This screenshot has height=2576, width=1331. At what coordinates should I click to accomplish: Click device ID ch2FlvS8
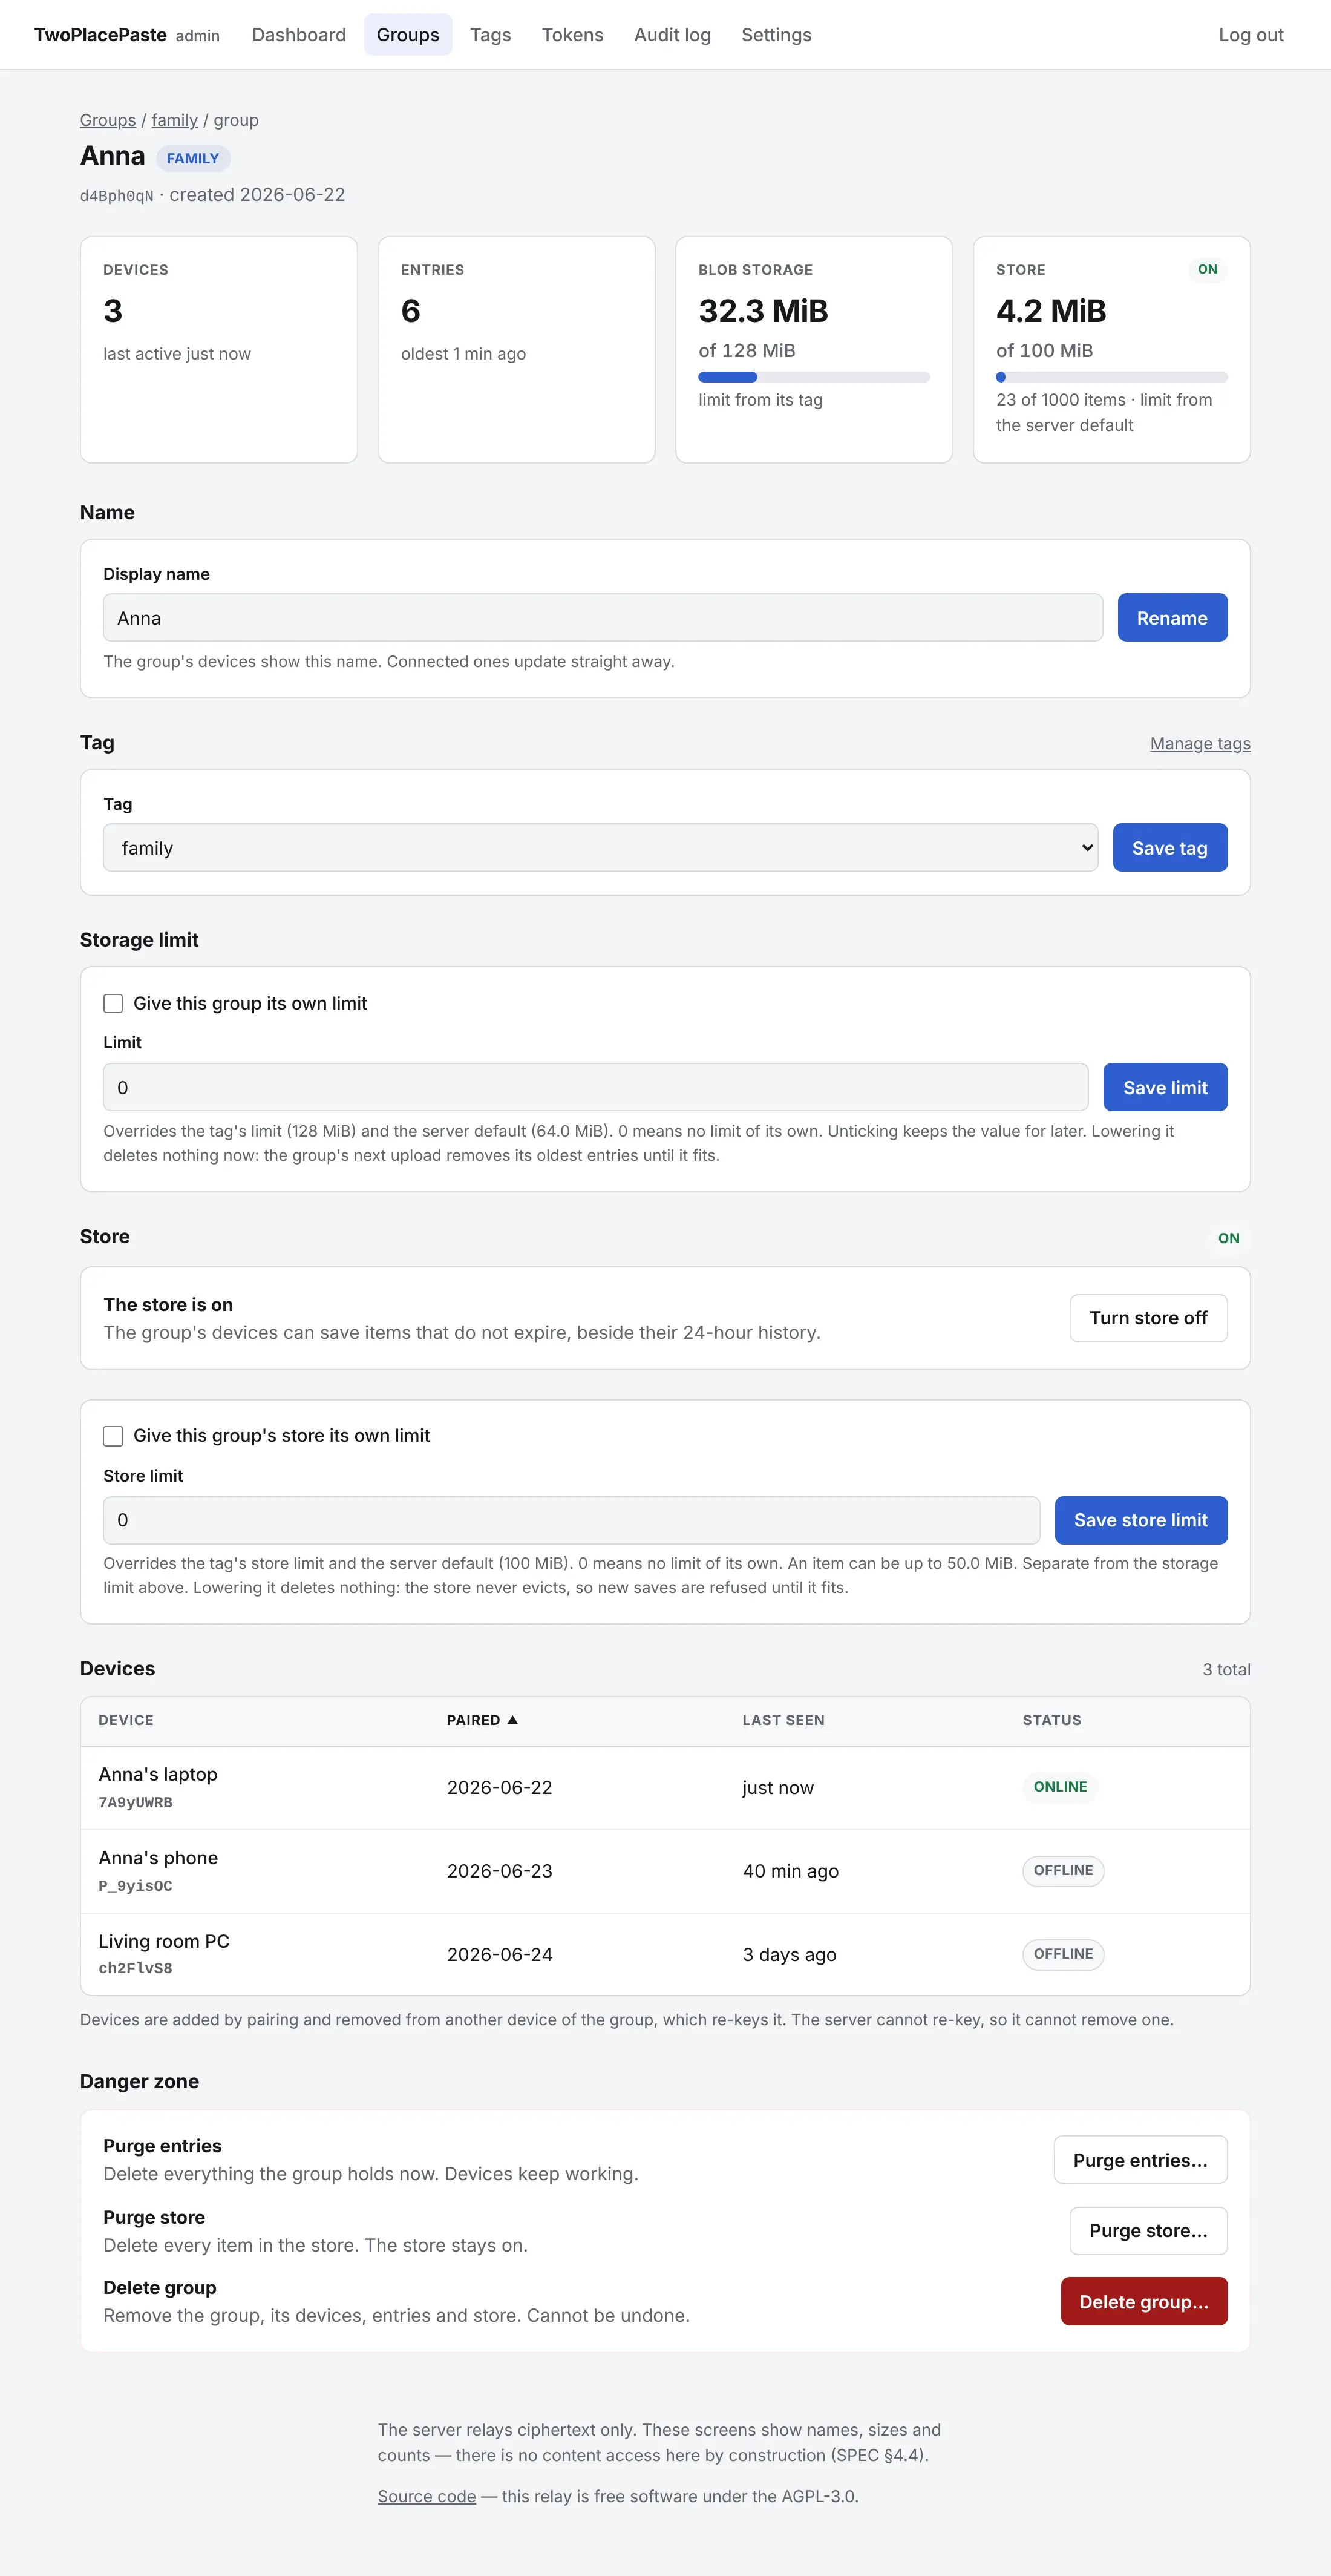pos(135,1968)
